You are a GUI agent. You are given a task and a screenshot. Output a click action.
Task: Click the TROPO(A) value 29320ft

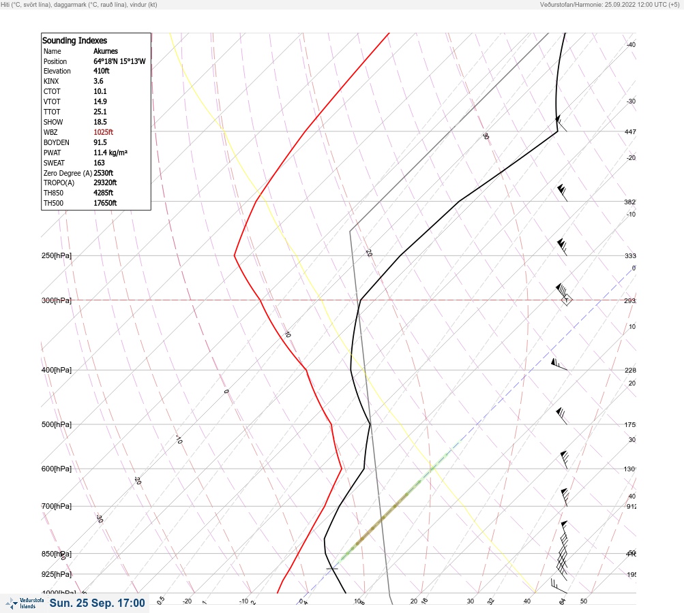(105, 183)
